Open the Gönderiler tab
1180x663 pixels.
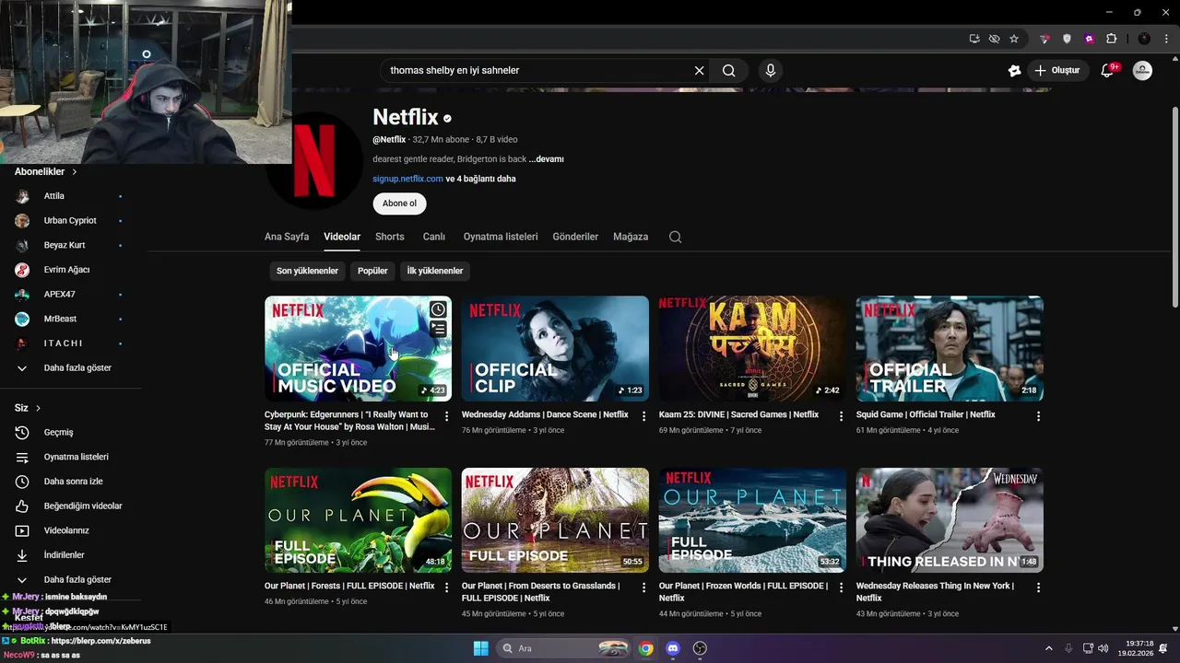tap(575, 237)
